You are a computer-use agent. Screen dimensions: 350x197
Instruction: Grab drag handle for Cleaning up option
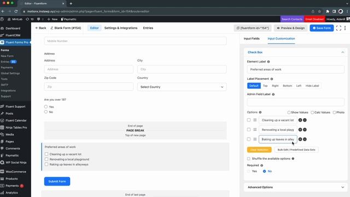255,120
